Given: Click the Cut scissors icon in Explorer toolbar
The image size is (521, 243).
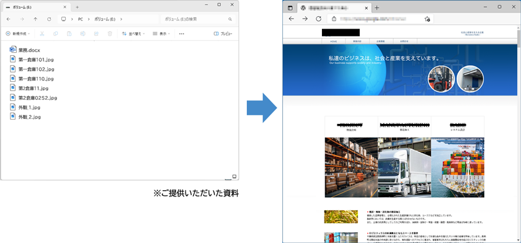Looking at the screenshot, I should click(42, 33).
